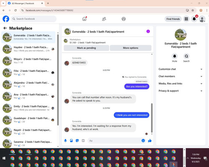Click 'Are you interested?' message bubble
Viewport: 209px width, 167px height.
(x=137, y=86)
